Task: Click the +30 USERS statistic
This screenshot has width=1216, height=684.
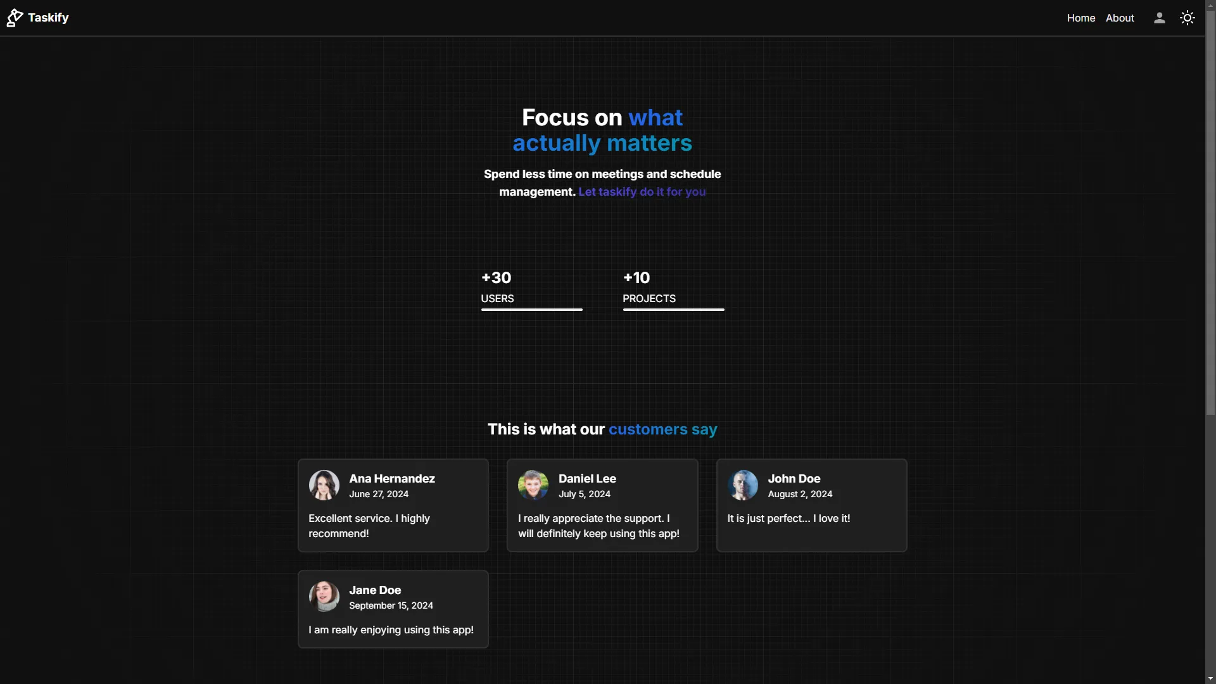Action: 497,287
